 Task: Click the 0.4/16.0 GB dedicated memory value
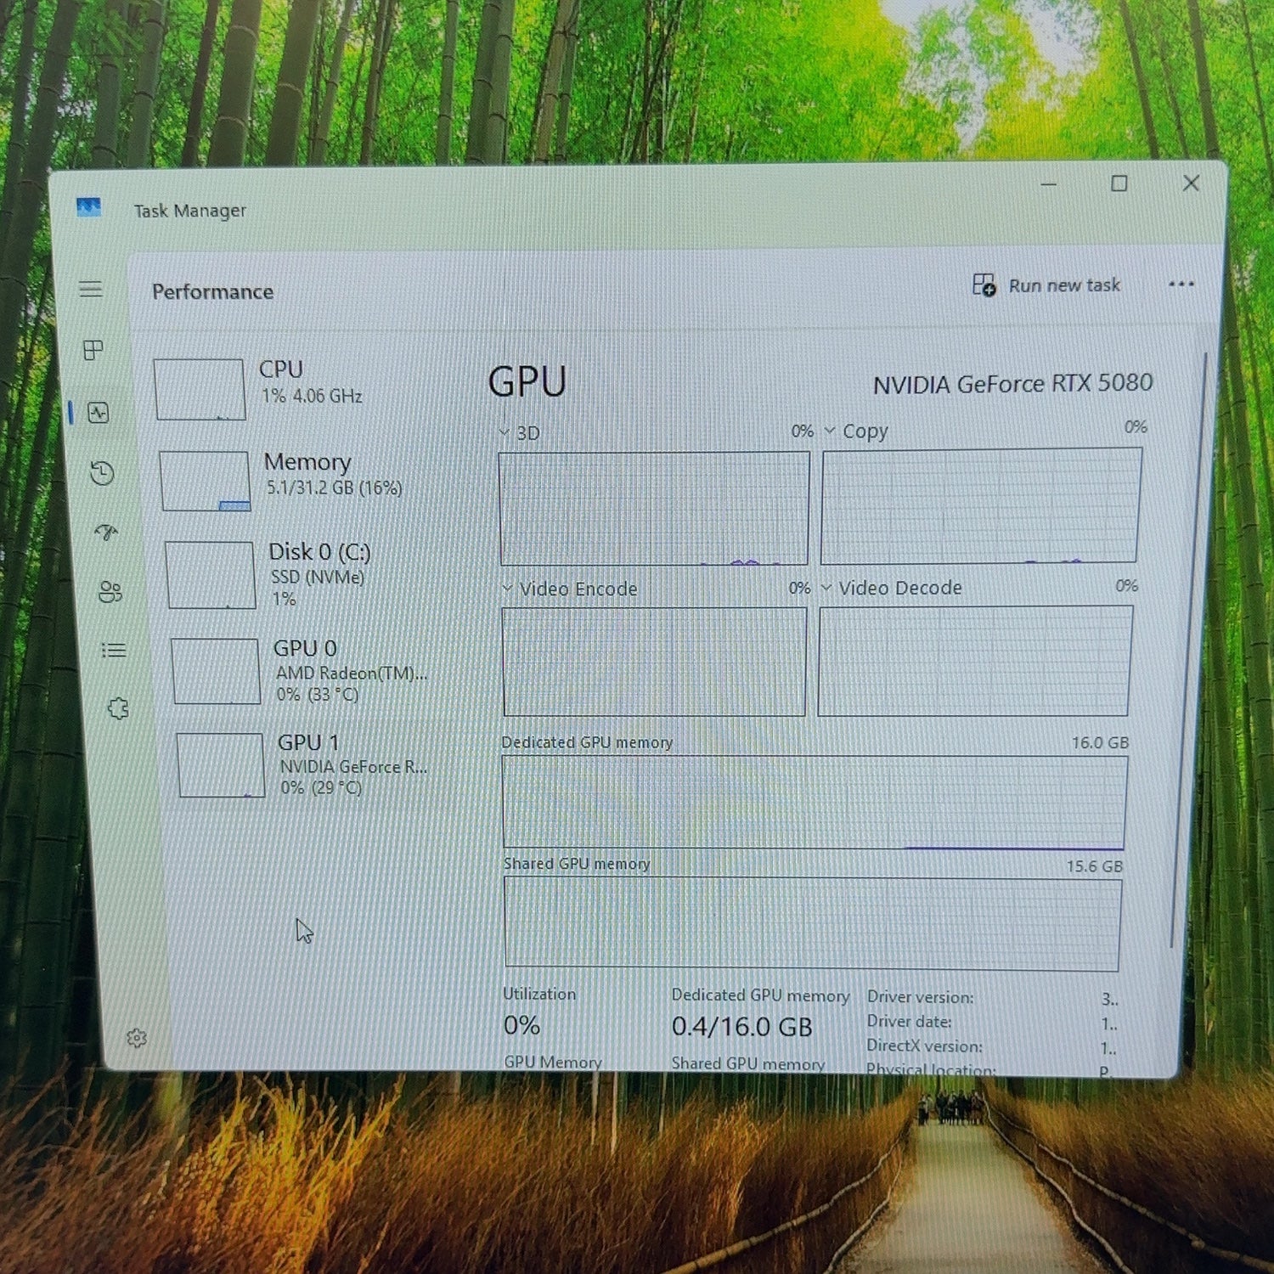click(x=741, y=1027)
